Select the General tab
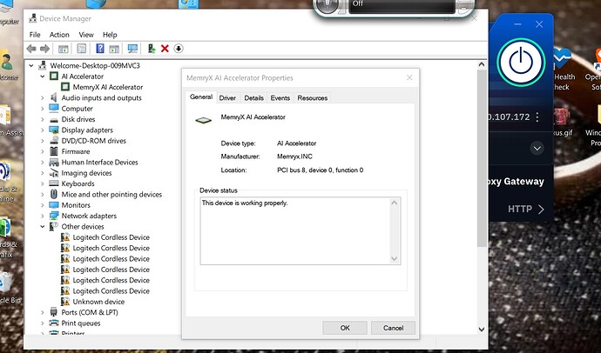The width and height of the screenshot is (601, 353). (x=201, y=97)
